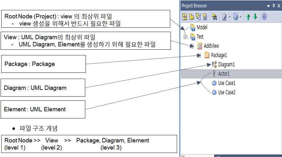Select the Package1 folder
Viewport: 282px width, 157px height.
(x=219, y=55)
